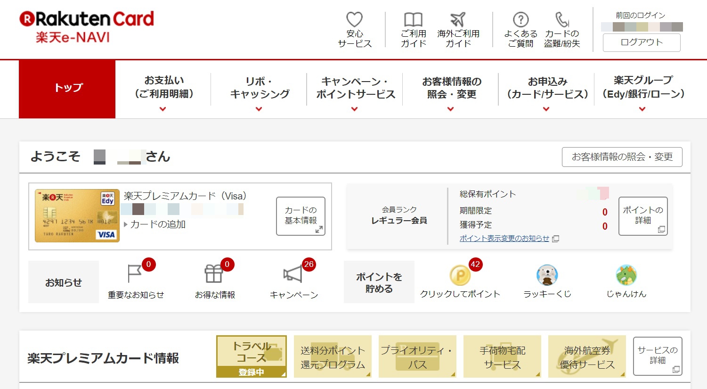Click the 0 badge on 重要なお知らせ

[148, 265]
